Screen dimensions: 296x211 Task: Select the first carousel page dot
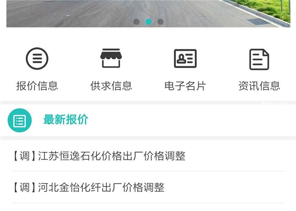[x=137, y=22]
